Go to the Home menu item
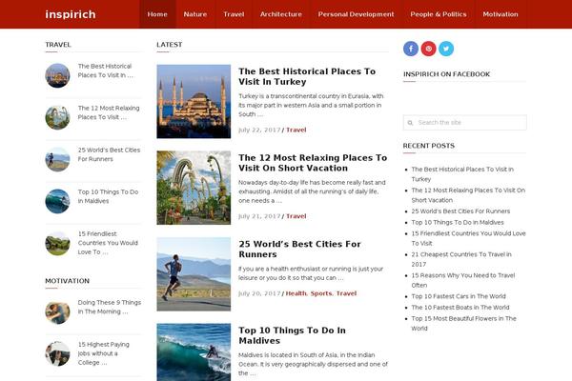The image size is (572, 381). (x=157, y=14)
